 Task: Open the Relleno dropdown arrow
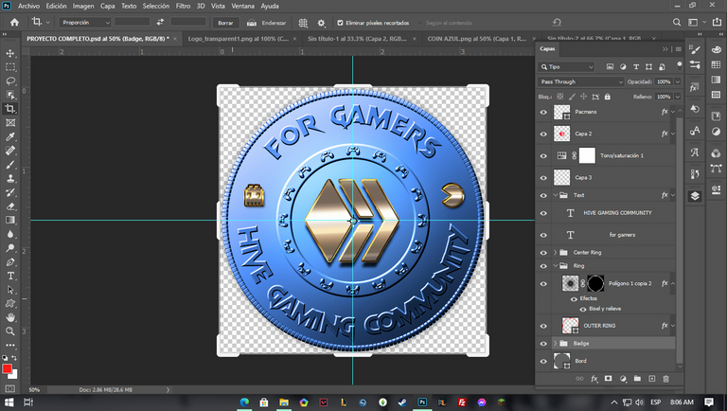coord(678,97)
